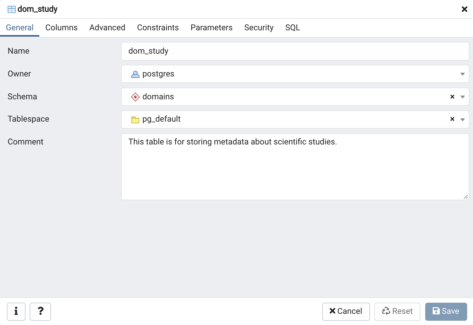473x325 pixels.
Task: Click the Reset button
Action: click(397, 311)
